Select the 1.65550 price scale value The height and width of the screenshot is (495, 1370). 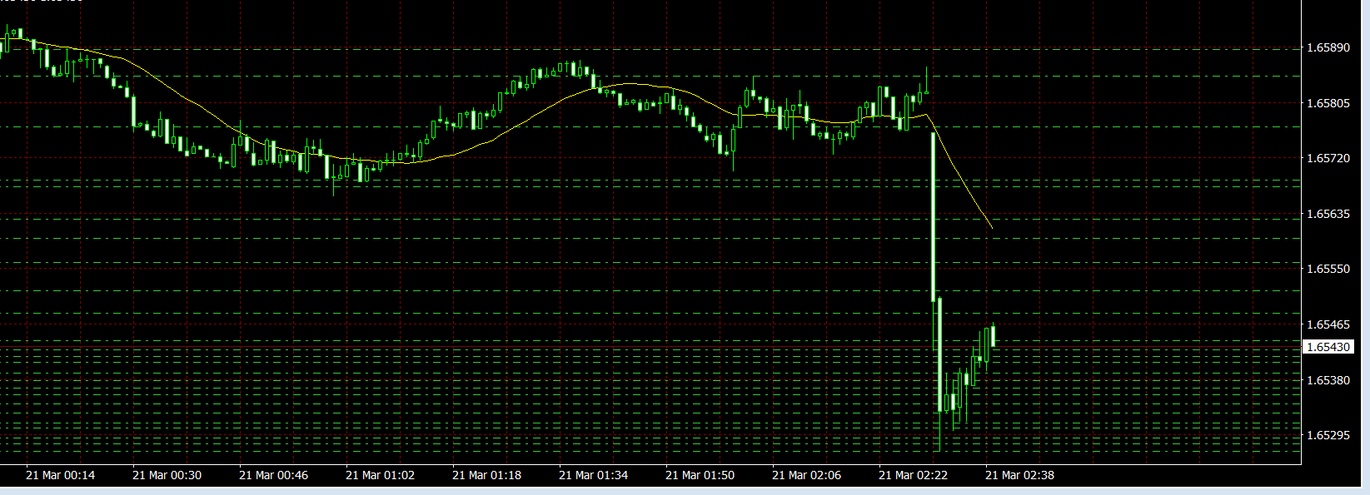(1328, 269)
